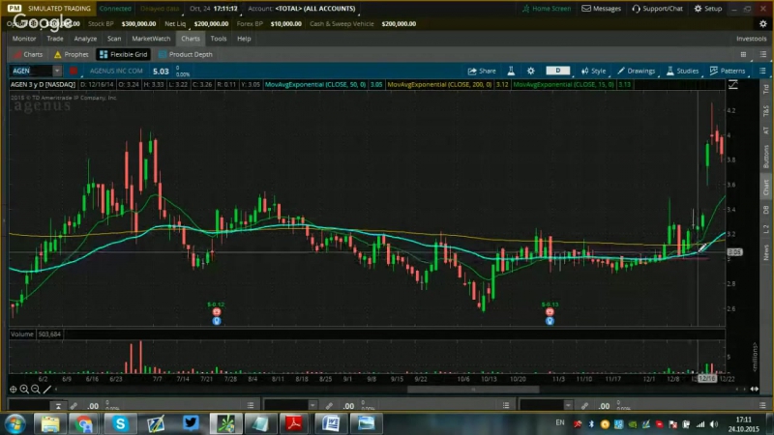Screen dimensions: 774x435
Task: Click the November earnings lightbulb marker
Action: coord(550,321)
